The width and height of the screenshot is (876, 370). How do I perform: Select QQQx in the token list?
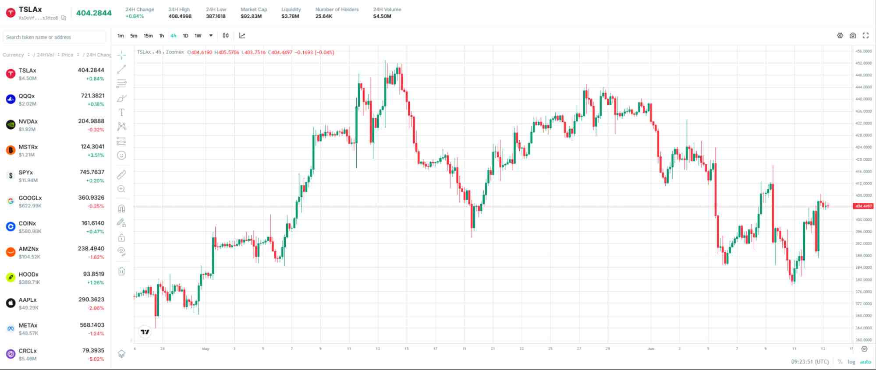[55, 99]
